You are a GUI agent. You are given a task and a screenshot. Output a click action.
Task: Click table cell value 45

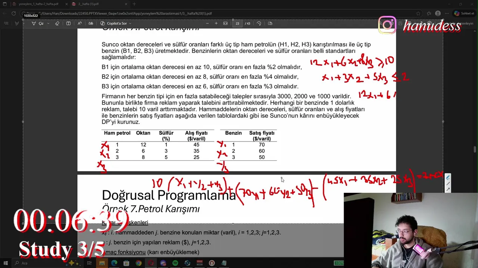click(196, 145)
